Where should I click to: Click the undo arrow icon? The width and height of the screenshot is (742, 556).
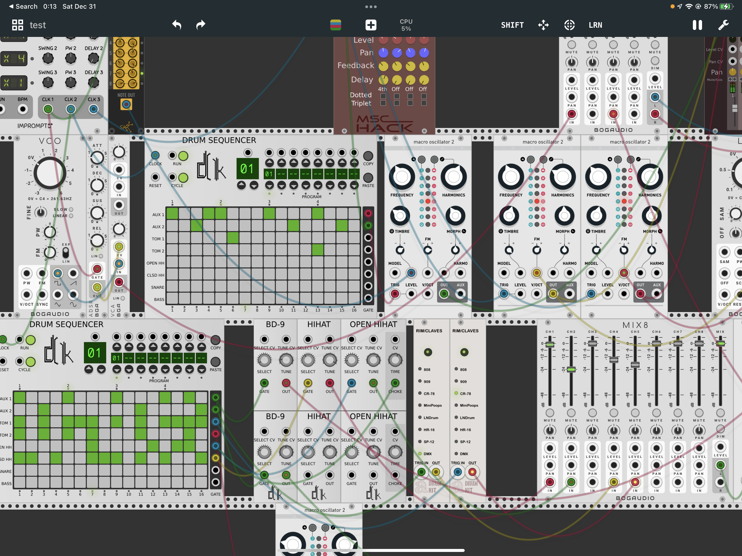tap(177, 25)
